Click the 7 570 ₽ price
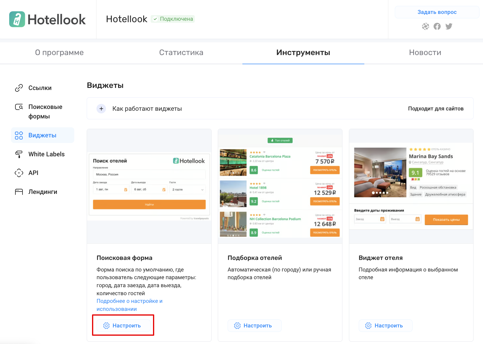 (x=325, y=161)
